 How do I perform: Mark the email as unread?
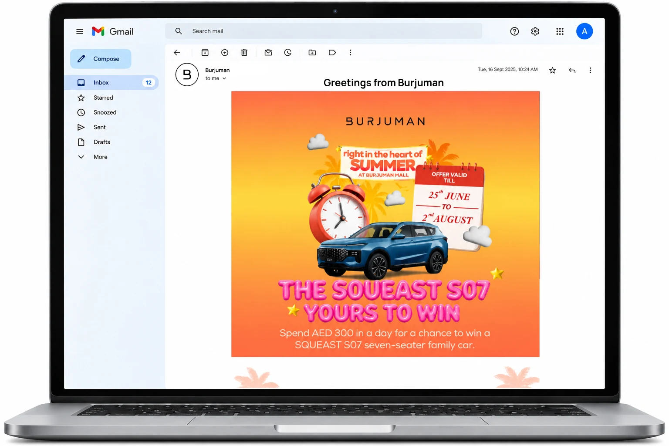[x=268, y=53]
